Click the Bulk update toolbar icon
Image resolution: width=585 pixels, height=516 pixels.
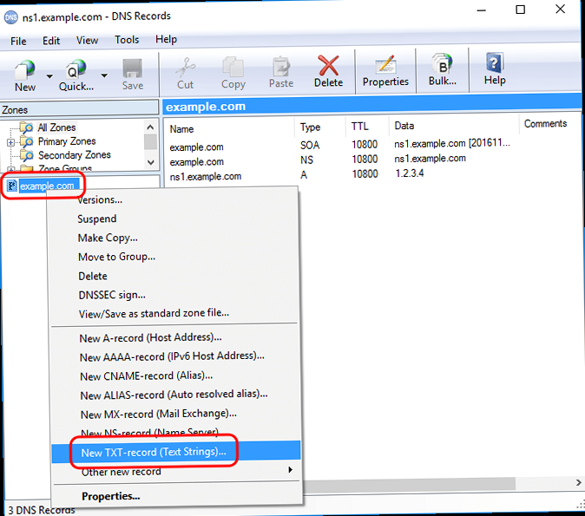(442, 71)
